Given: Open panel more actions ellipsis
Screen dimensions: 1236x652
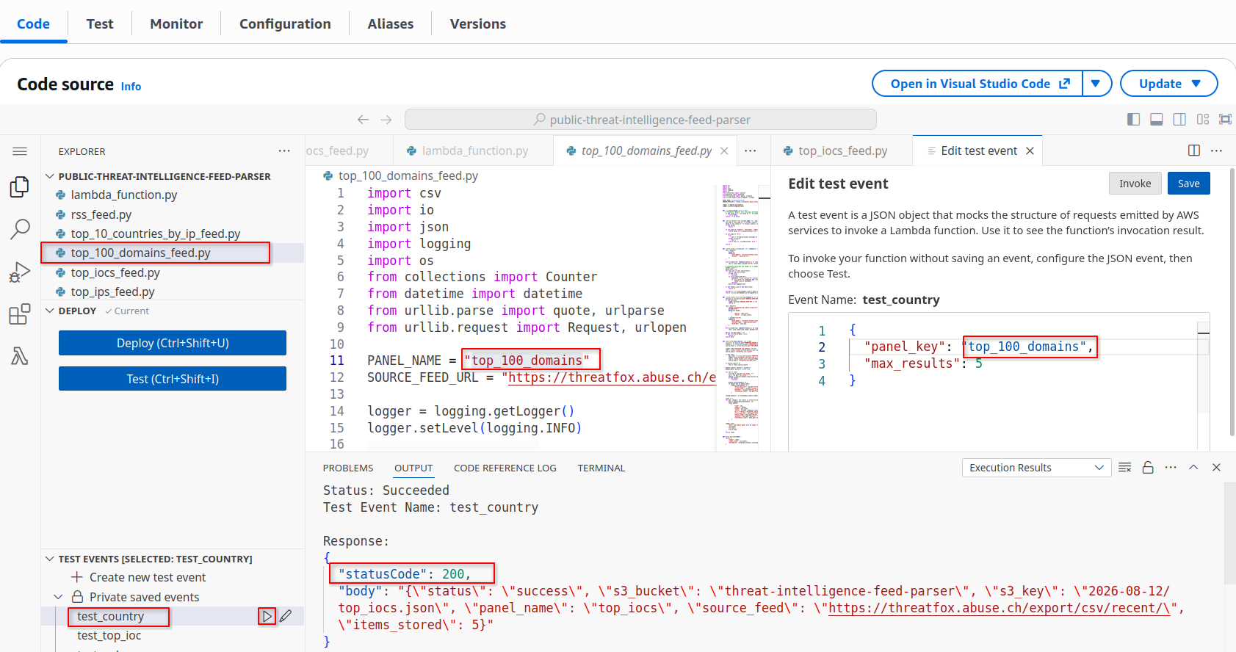Looking at the screenshot, I should point(1171,468).
